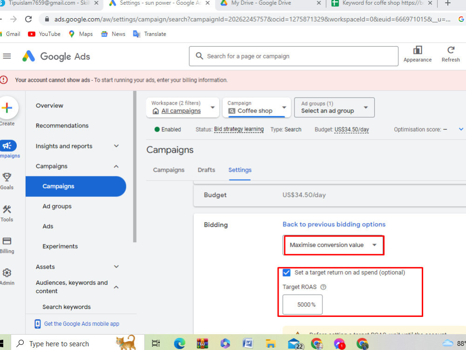Open WinRAR from taskbar

pos(202,343)
